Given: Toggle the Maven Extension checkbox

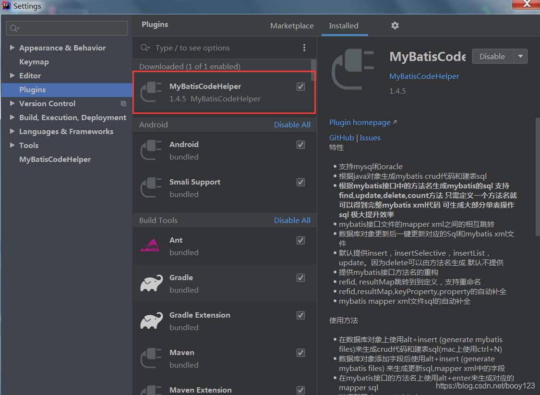Looking at the screenshot, I should coord(300,390).
